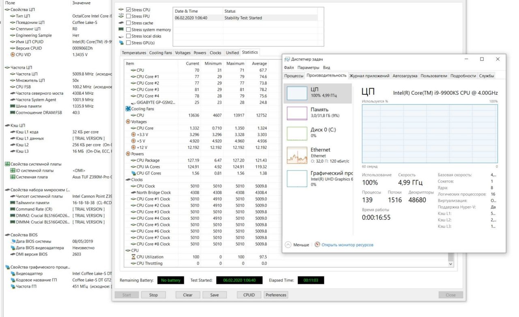Viewport: 519px width, 317px height.
Task: Switch to the Подробности tab
Action: pos(463,76)
